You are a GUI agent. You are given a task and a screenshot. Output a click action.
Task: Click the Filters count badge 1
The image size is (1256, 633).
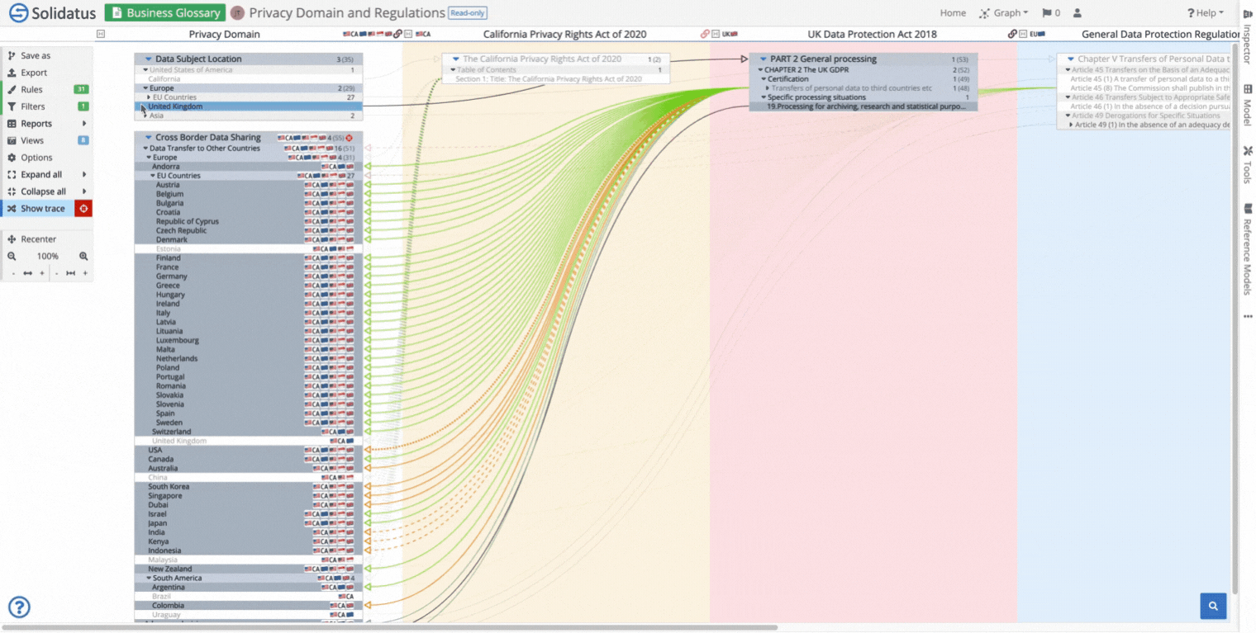coord(83,106)
